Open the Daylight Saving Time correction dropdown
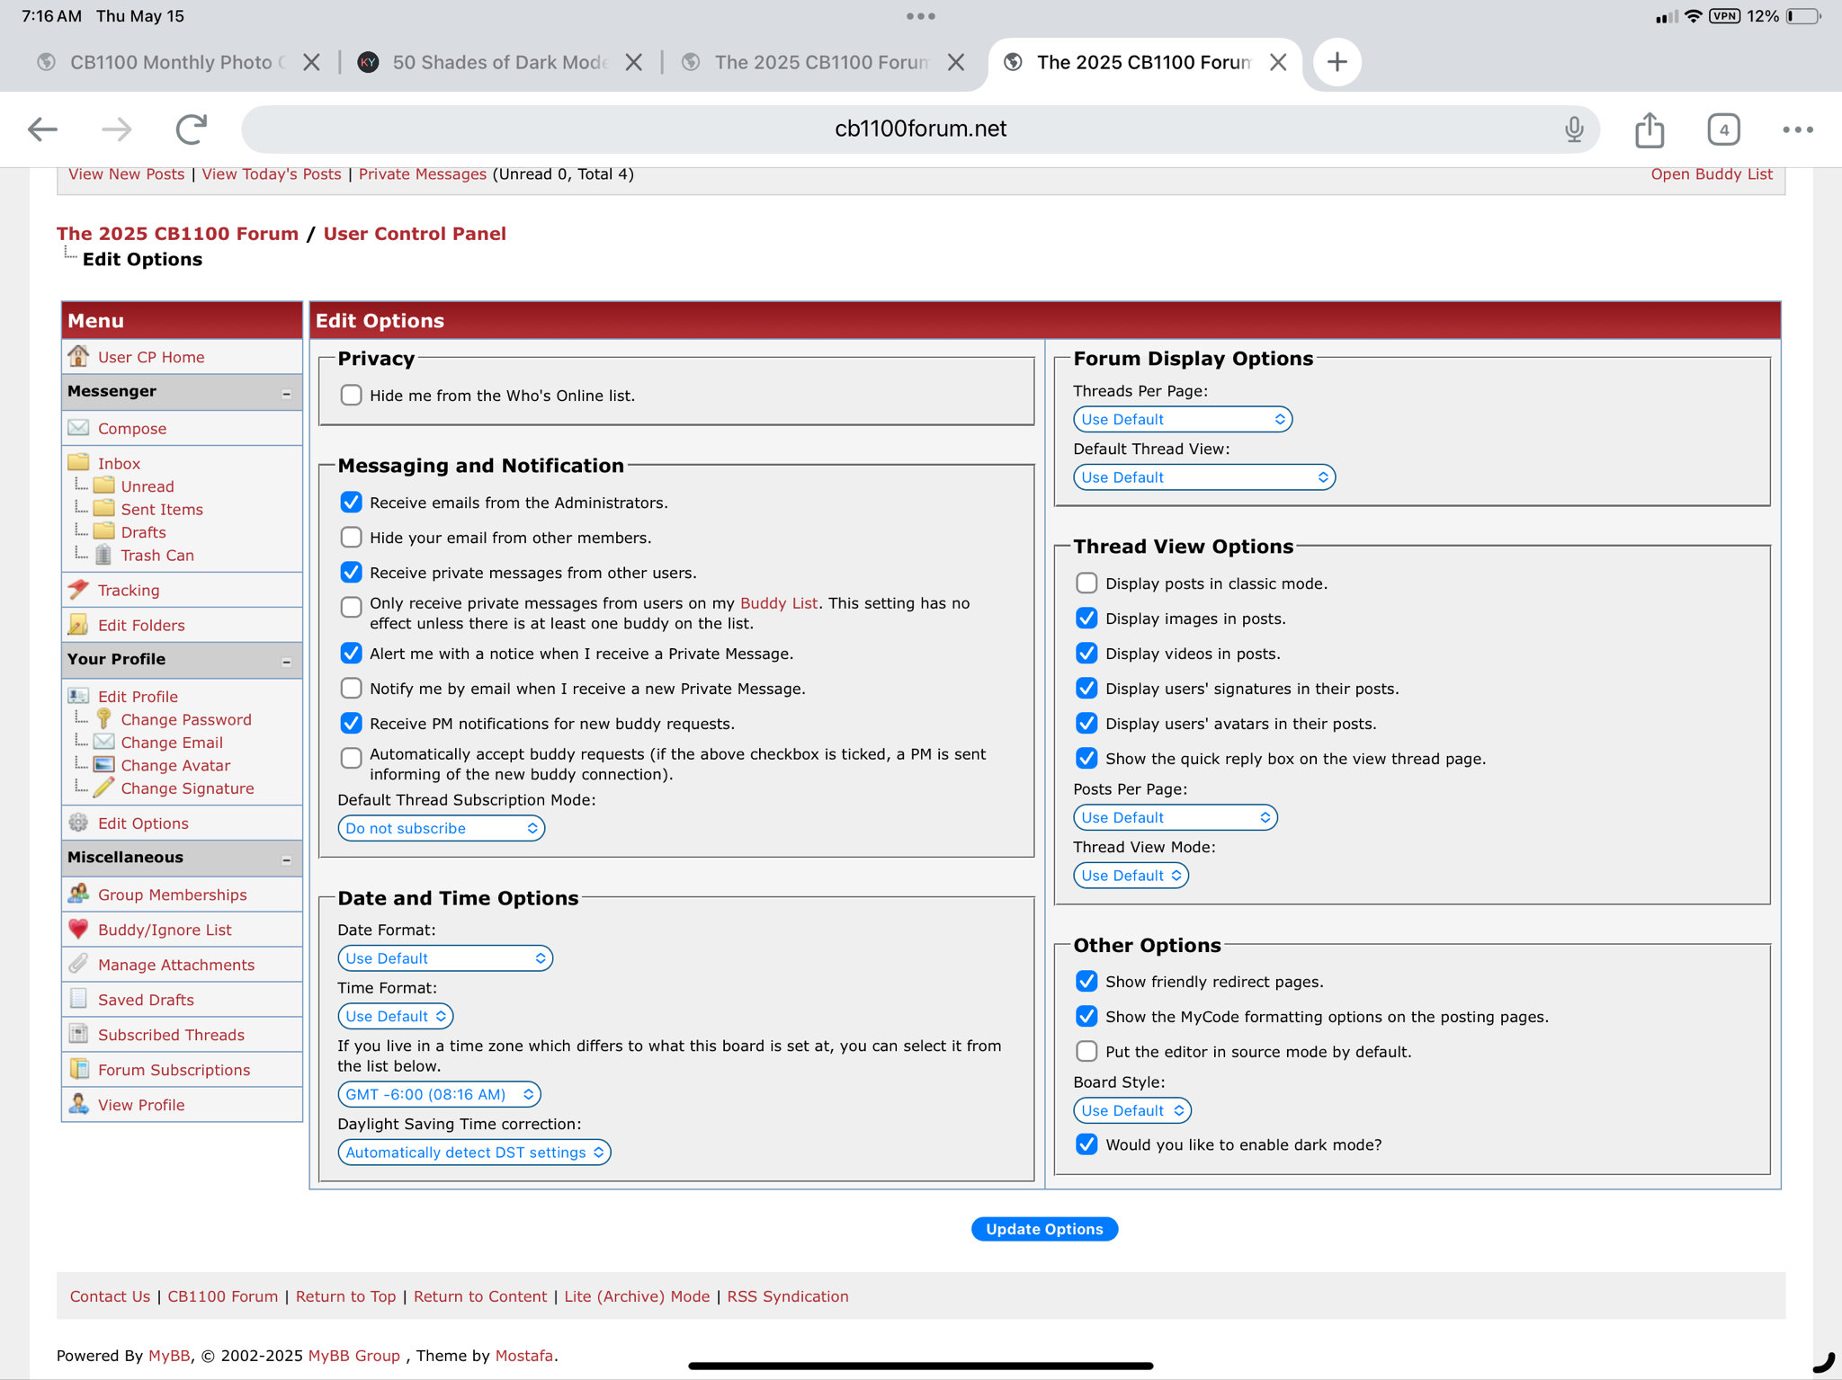 (474, 1152)
